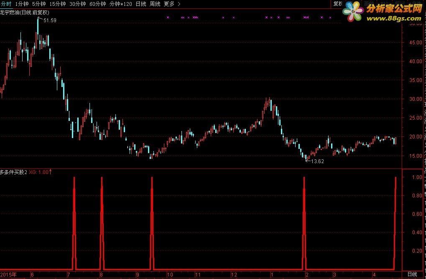Select the 5分钟 period tab
426x279 pixels.
coord(39,4)
